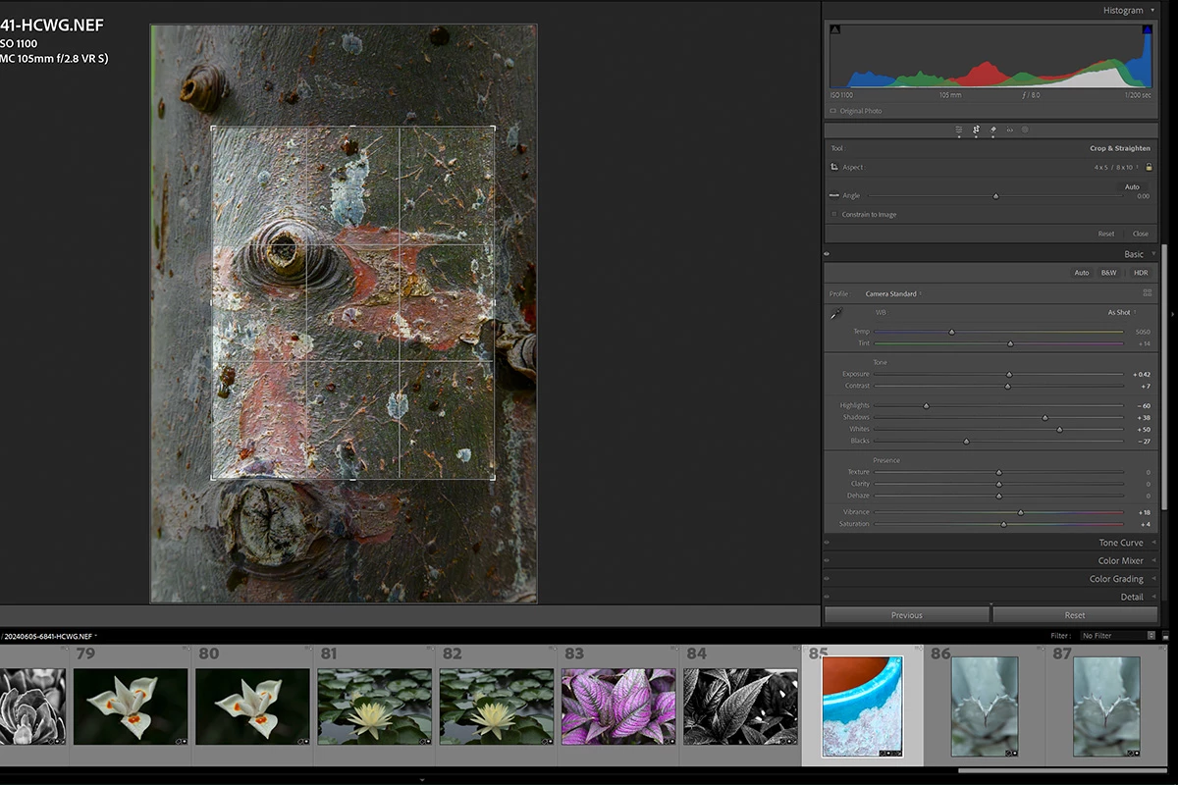
Task: Adjust the Angle slider handle
Action: coord(995,196)
